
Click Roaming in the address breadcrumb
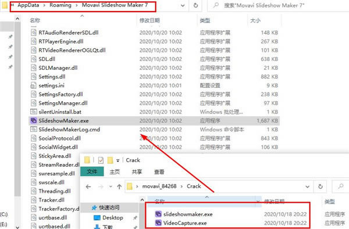click(60, 5)
